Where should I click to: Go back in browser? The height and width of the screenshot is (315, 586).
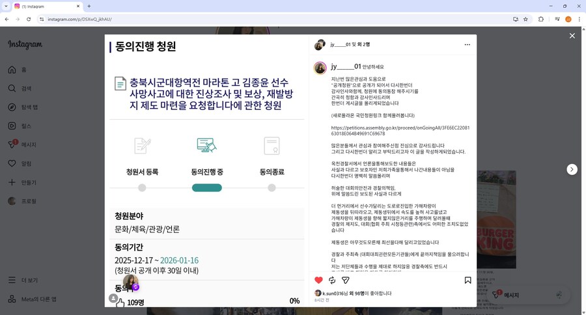[7, 19]
